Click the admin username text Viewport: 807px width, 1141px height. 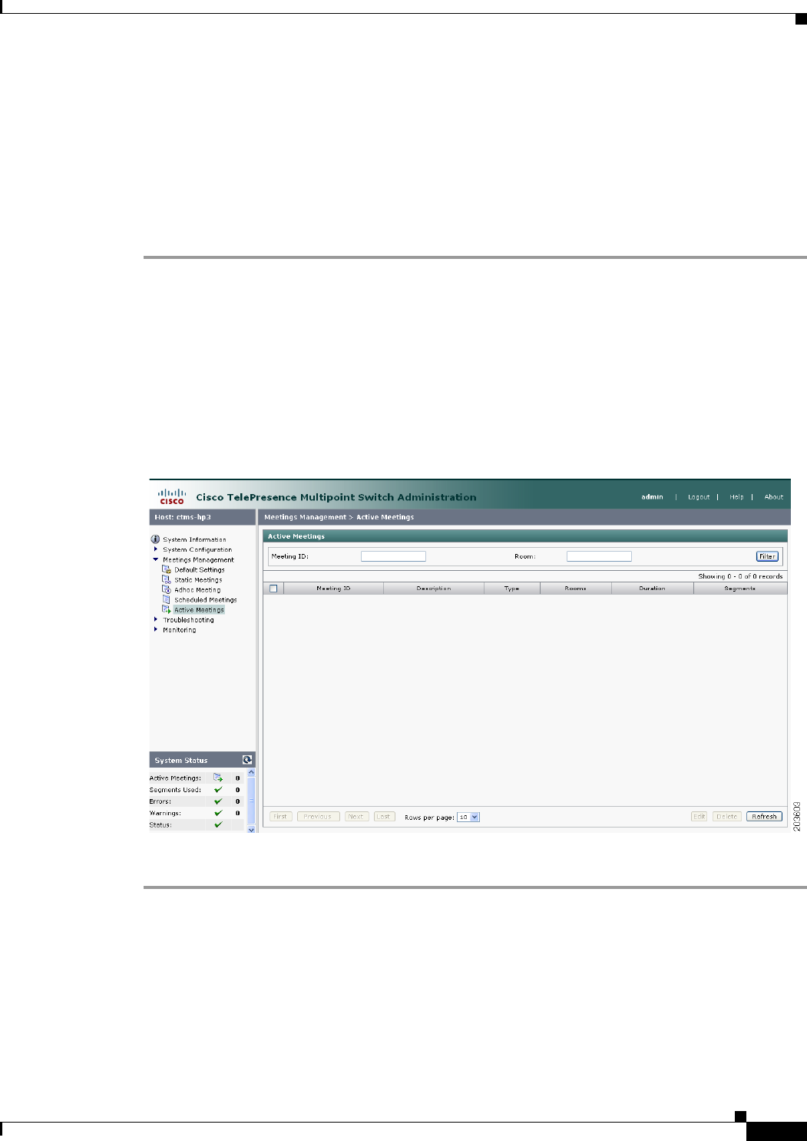coord(652,497)
